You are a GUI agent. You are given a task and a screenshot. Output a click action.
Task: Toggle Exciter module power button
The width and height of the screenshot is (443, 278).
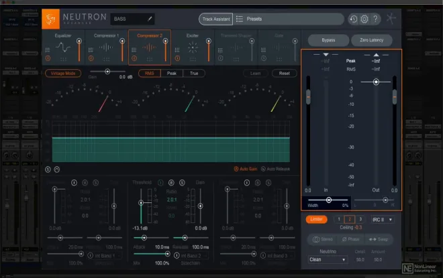pos(177,58)
